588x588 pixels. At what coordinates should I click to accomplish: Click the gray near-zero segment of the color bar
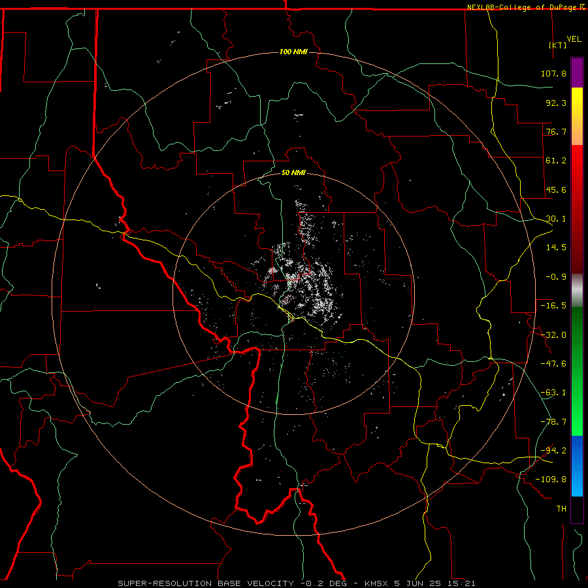577,291
